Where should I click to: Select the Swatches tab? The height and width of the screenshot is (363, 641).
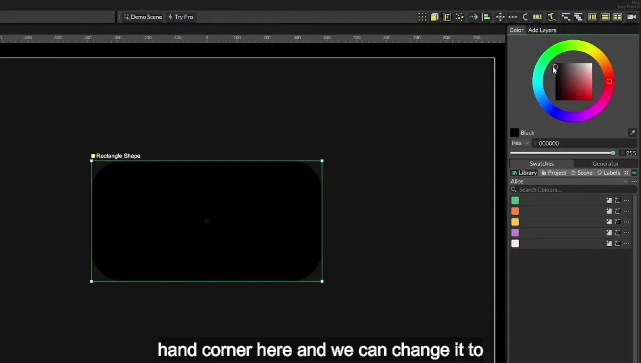[542, 163]
